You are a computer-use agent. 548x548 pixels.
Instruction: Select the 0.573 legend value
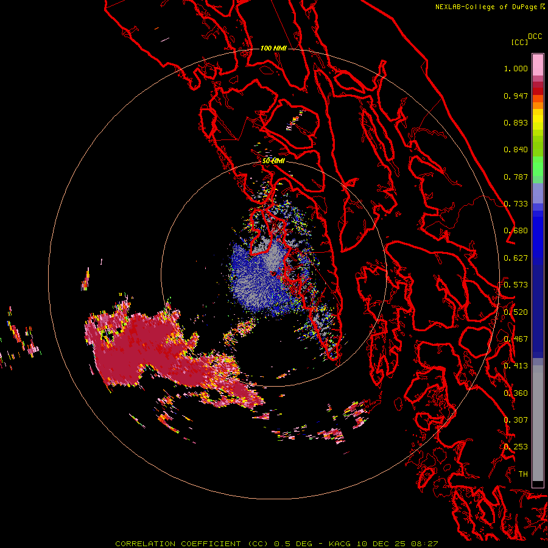pos(516,285)
